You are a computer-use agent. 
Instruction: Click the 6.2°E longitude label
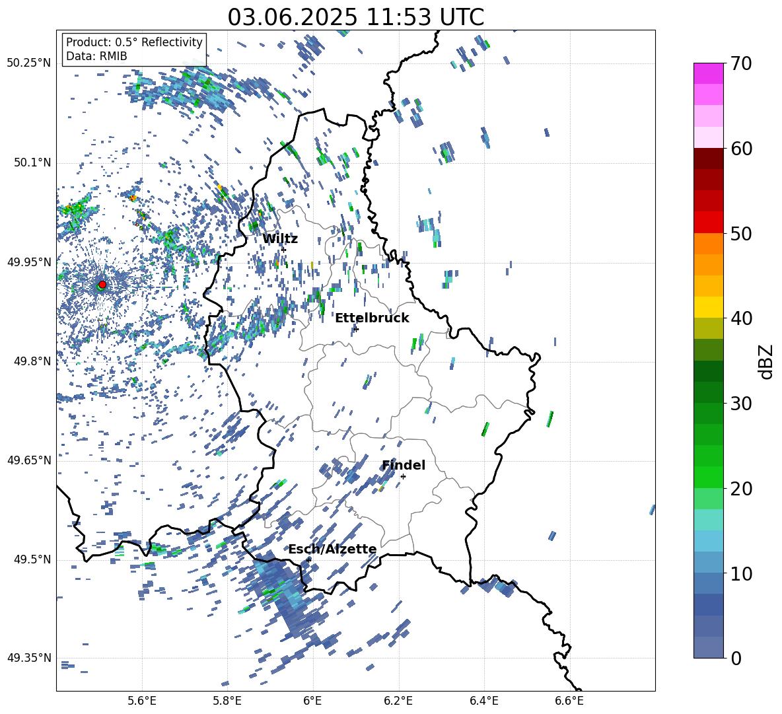click(x=398, y=701)
